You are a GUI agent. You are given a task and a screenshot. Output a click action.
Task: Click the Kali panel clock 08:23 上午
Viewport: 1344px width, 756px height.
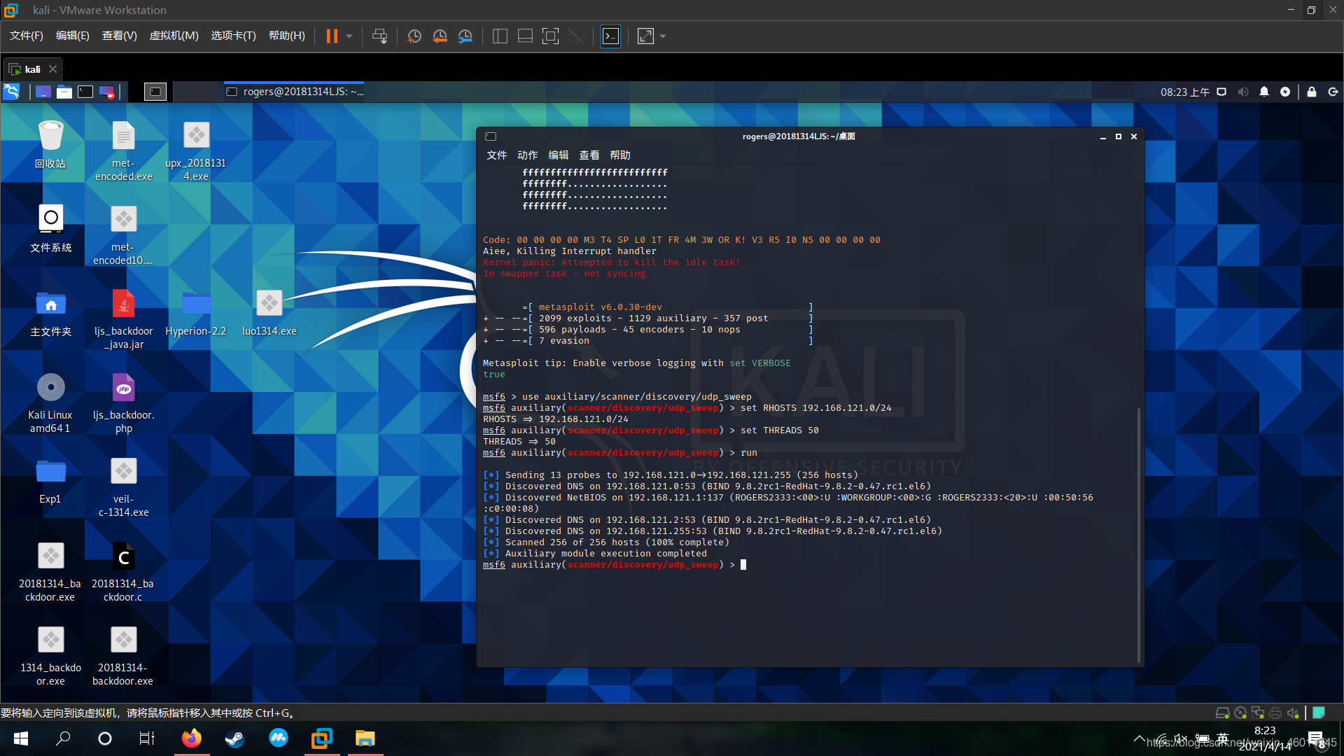[1185, 92]
